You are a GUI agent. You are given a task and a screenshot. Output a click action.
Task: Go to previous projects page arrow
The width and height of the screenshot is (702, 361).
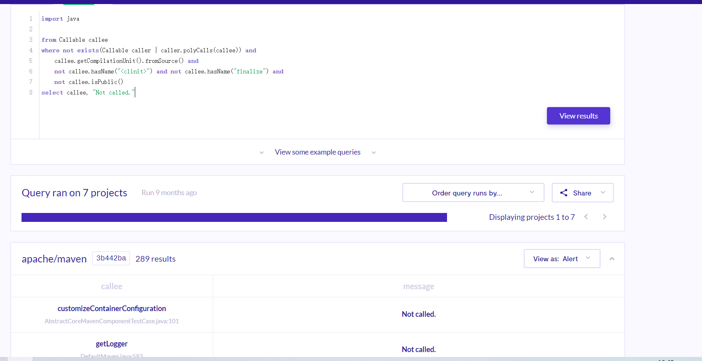(586, 217)
